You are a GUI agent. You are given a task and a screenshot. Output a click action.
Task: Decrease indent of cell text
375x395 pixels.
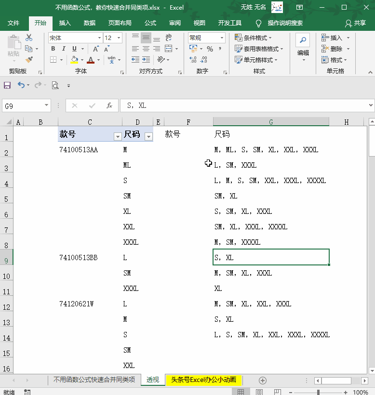(x=135, y=60)
